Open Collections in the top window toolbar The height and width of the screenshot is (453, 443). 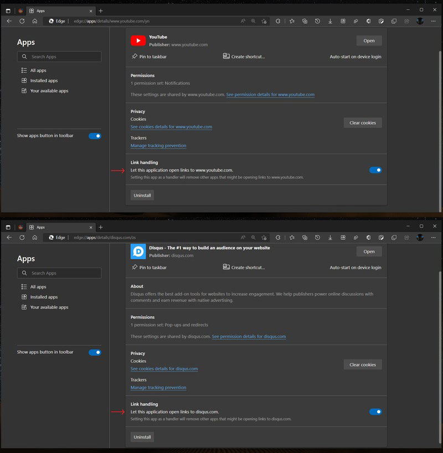click(305, 21)
